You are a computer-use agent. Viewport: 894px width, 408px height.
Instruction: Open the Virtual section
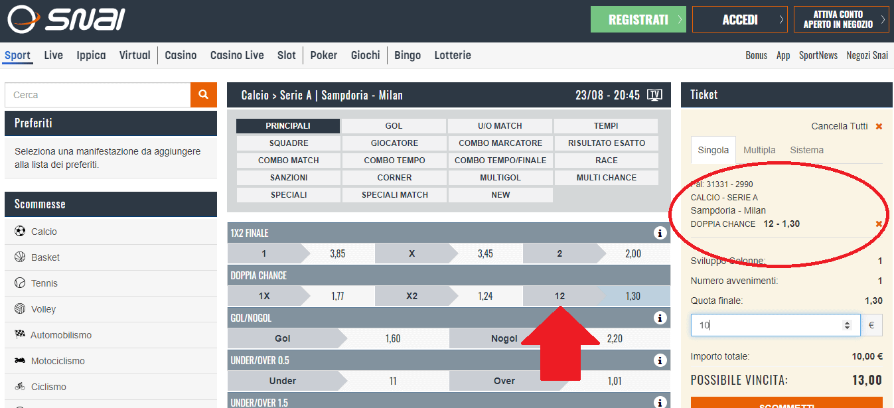[135, 55]
